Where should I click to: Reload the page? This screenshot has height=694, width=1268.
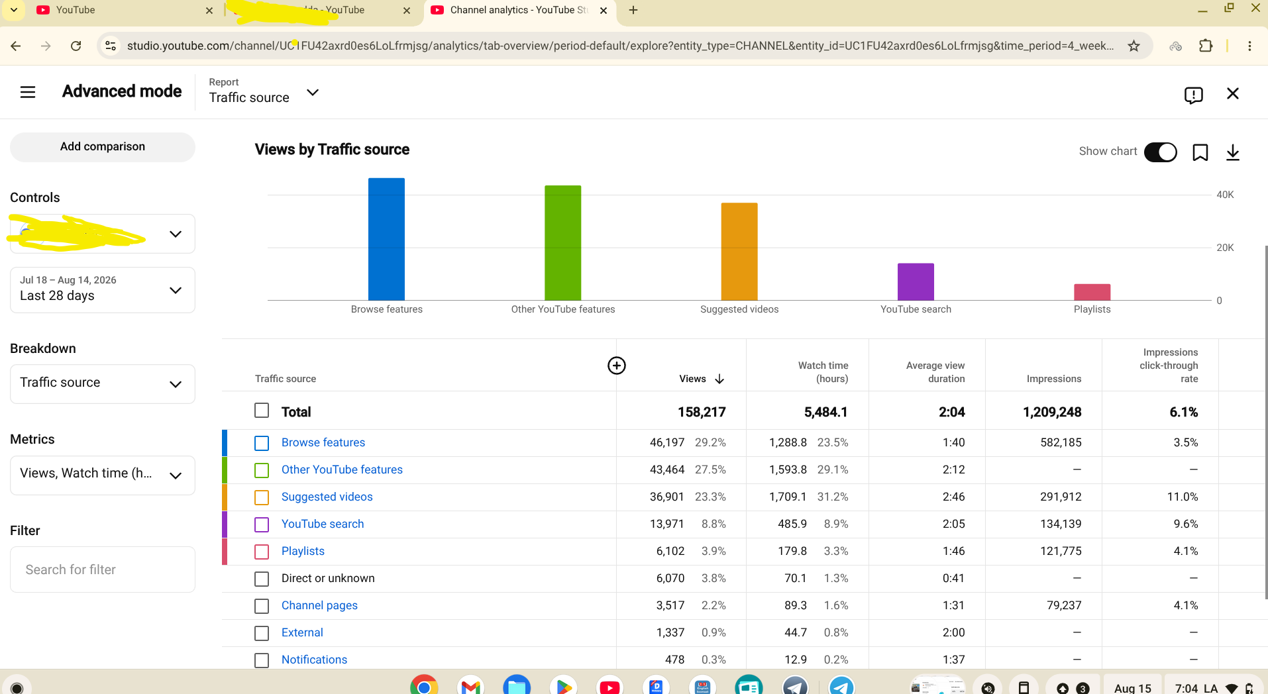[x=76, y=46]
